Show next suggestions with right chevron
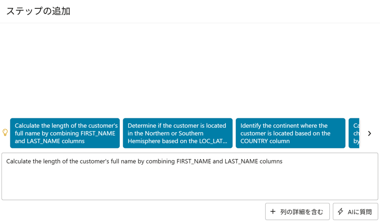Image resolution: width=380 pixels, height=224 pixels. tap(369, 133)
